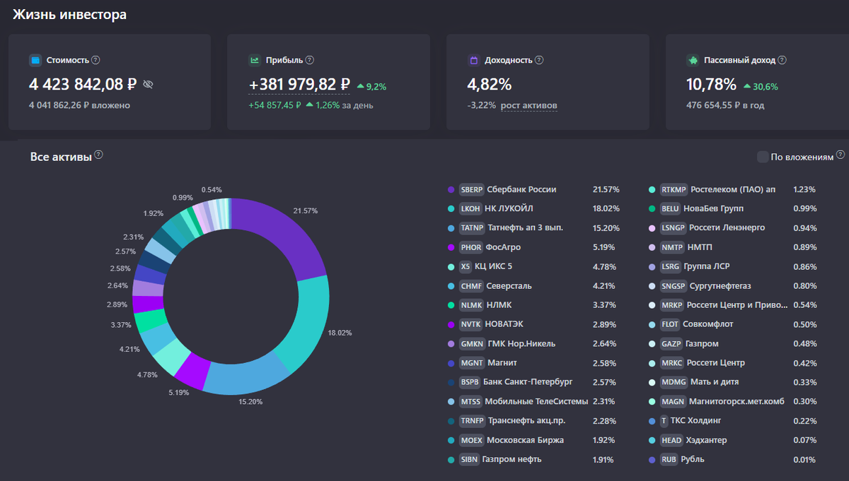Select the Мобильные ТелеСистемы asset name
Screen dimensions: 849x481
point(537,402)
